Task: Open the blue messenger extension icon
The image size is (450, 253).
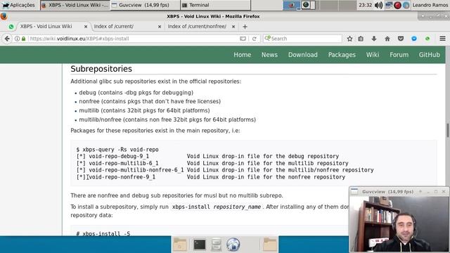Action: pos(414,39)
